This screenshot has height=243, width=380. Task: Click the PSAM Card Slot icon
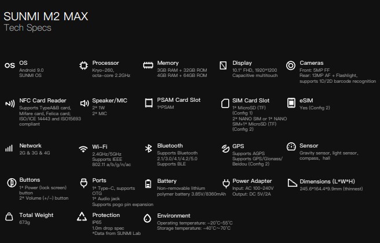coord(148,103)
